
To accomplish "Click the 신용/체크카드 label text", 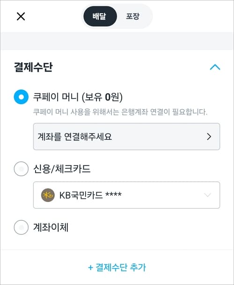I will coord(62,169).
